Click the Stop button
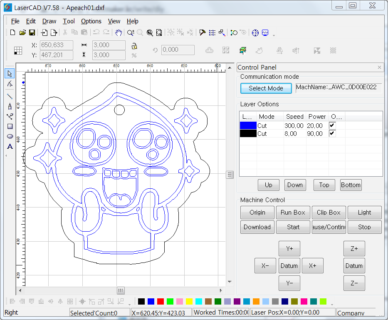Viewport: 388px width, 320px height. (x=364, y=227)
